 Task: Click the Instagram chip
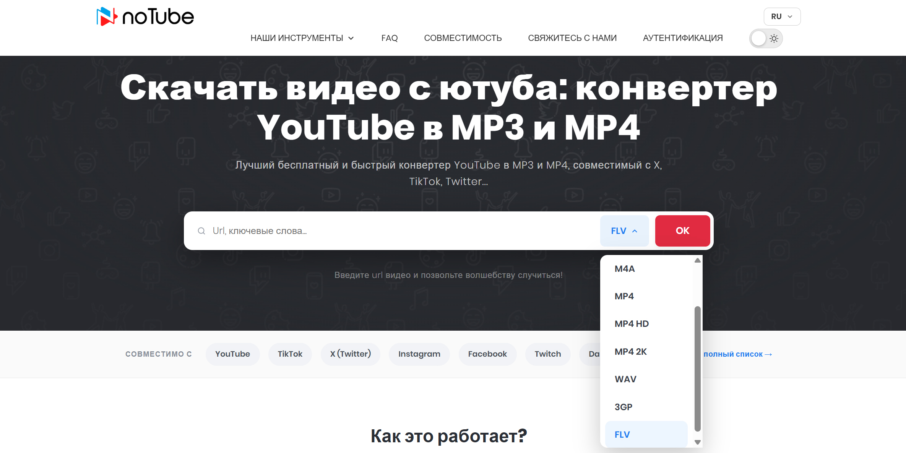pyautogui.click(x=419, y=354)
